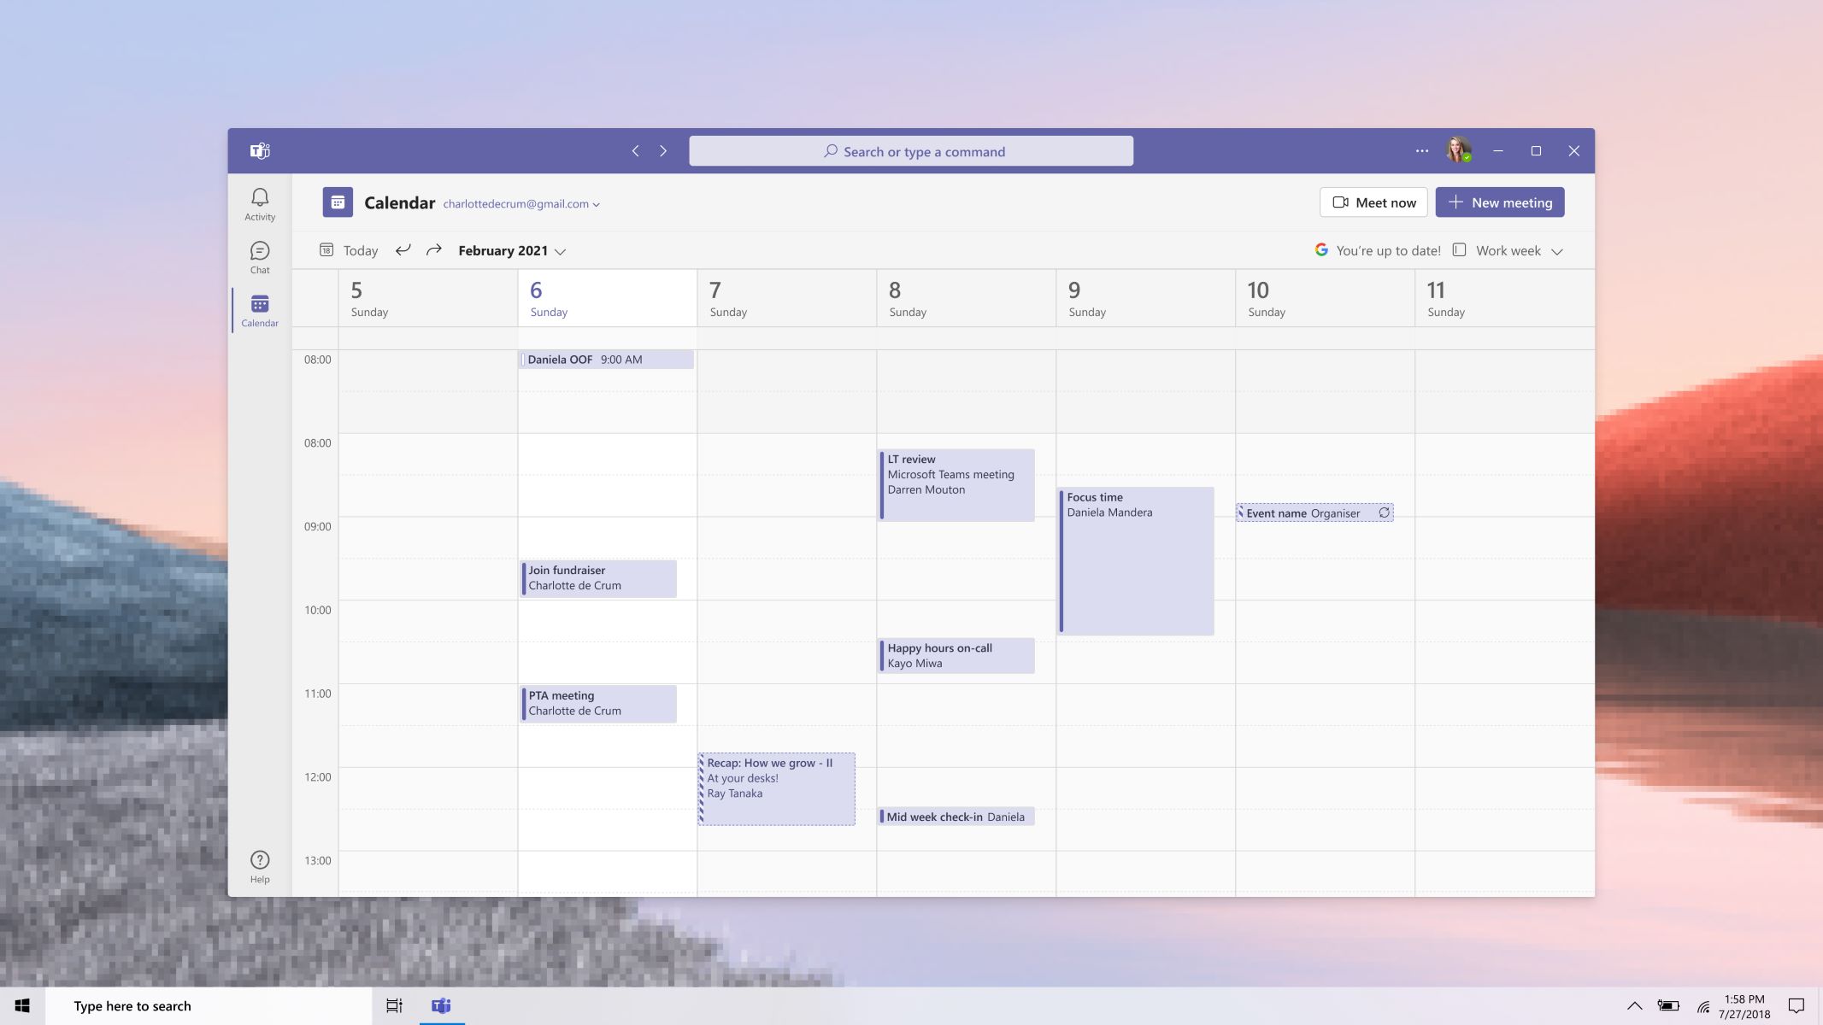This screenshot has width=1823, height=1025.
Task: Start a Meet now session
Action: click(1373, 202)
